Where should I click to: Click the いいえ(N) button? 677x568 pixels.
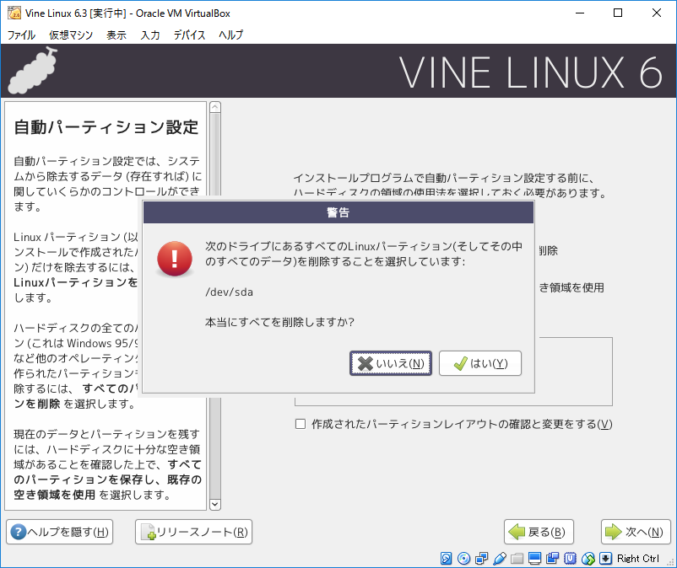(391, 363)
